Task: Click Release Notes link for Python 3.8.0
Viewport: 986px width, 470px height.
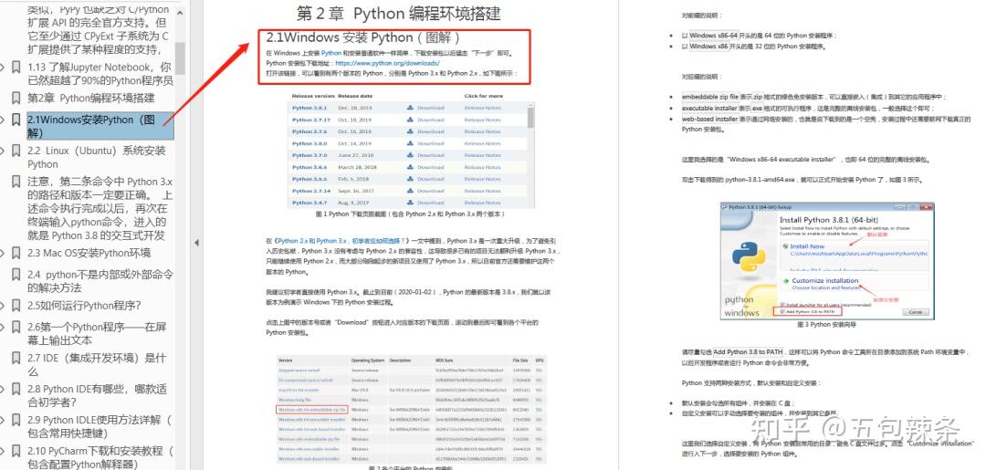Action: click(482, 143)
